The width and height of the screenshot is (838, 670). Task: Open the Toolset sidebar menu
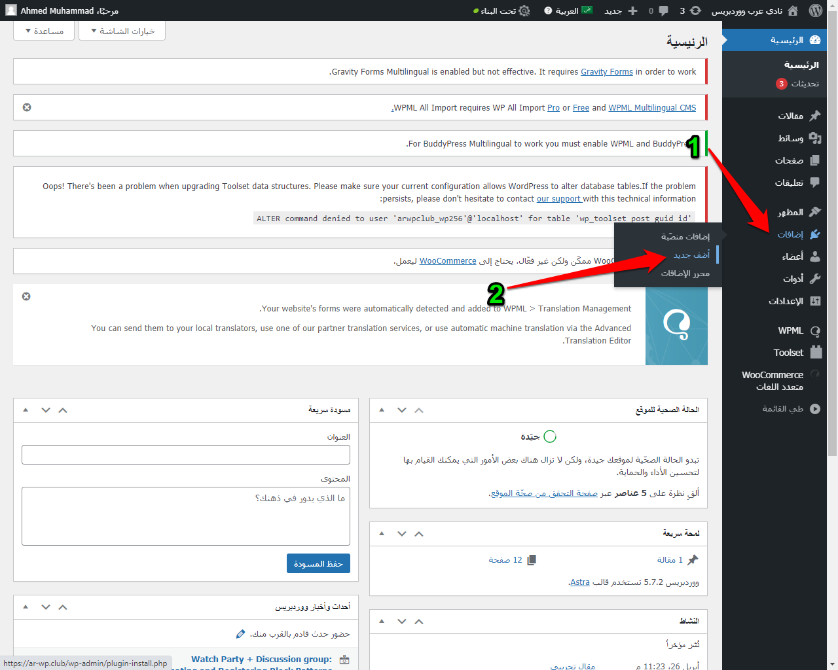[x=788, y=353]
